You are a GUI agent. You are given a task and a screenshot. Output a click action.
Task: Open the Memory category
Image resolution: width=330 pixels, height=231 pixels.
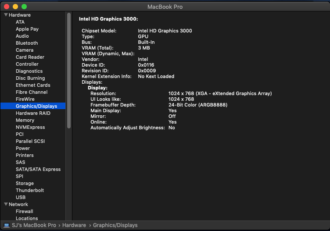[x=25, y=120]
